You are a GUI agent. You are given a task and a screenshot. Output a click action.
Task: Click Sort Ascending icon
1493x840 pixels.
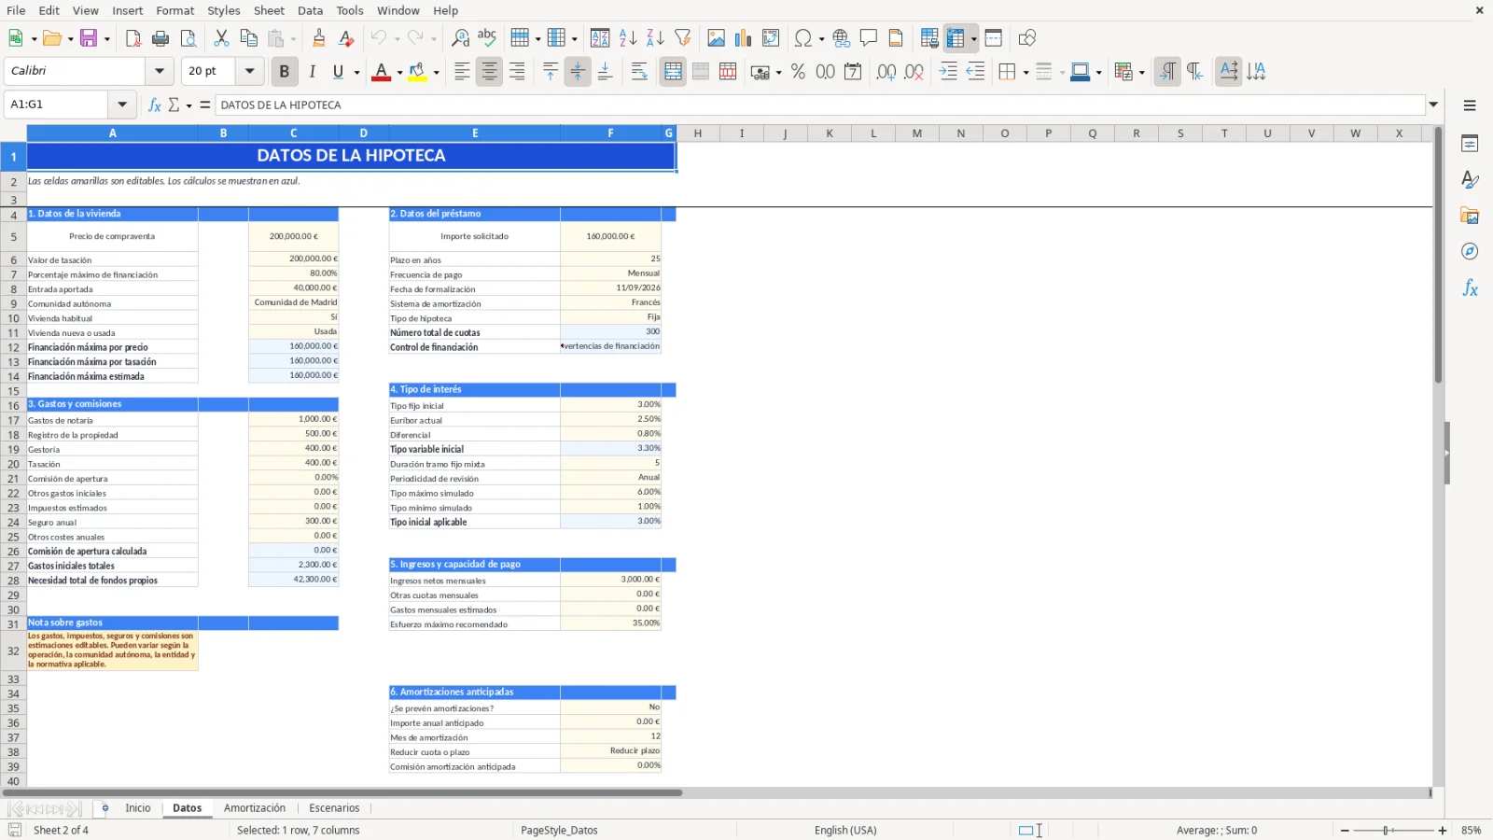tap(628, 38)
